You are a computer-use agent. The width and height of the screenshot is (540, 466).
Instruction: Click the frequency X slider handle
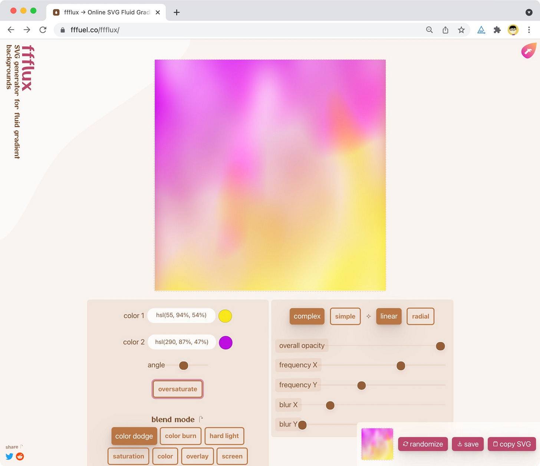click(x=401, y=366)
